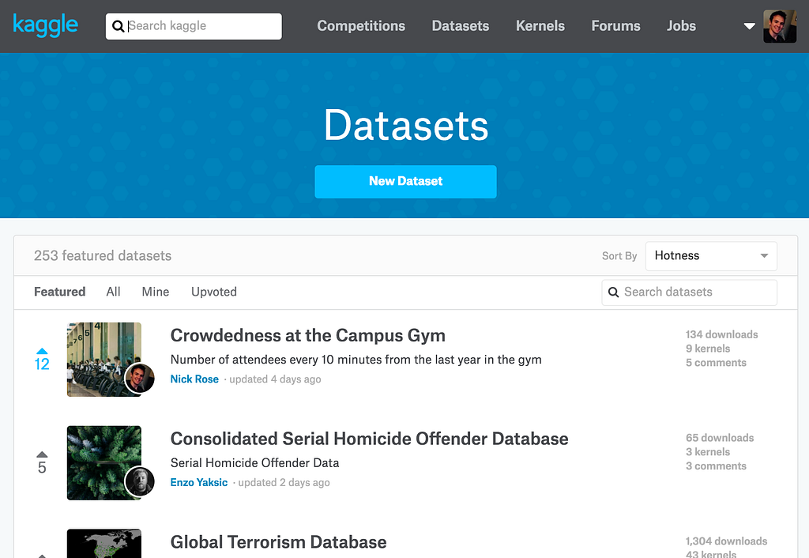Open Competitions in the top navigation

pos(361,26)
